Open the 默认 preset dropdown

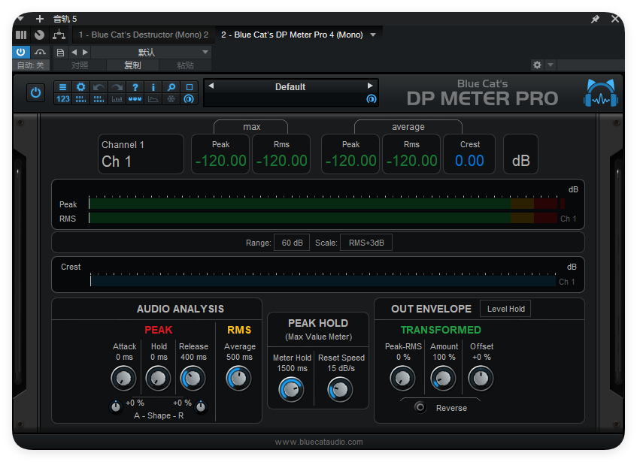[150, 53]
